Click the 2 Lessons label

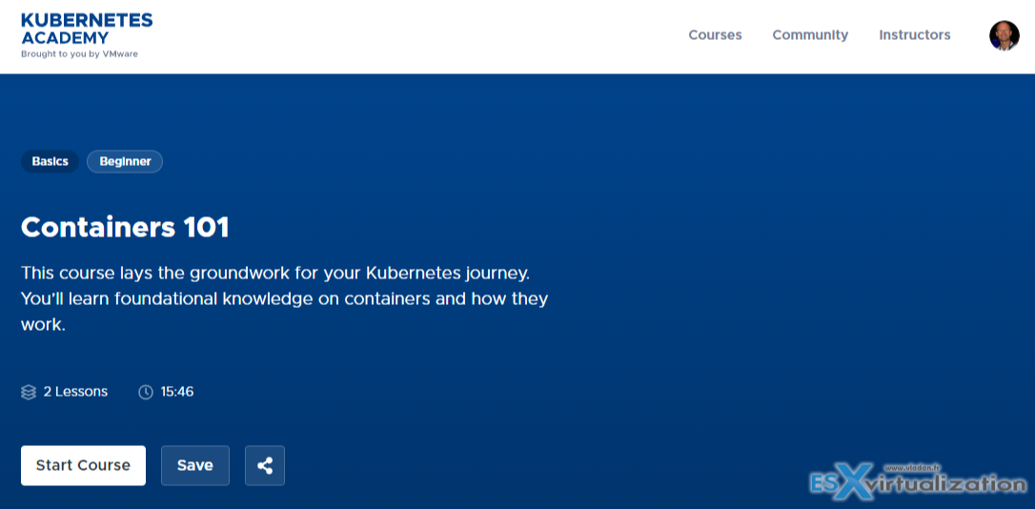[x=75, y=392]
